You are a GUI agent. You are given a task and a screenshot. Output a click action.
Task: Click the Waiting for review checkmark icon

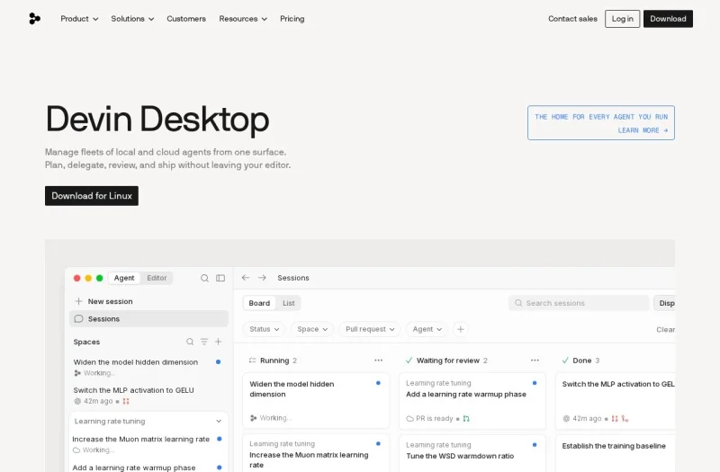(x=409, y=361)
